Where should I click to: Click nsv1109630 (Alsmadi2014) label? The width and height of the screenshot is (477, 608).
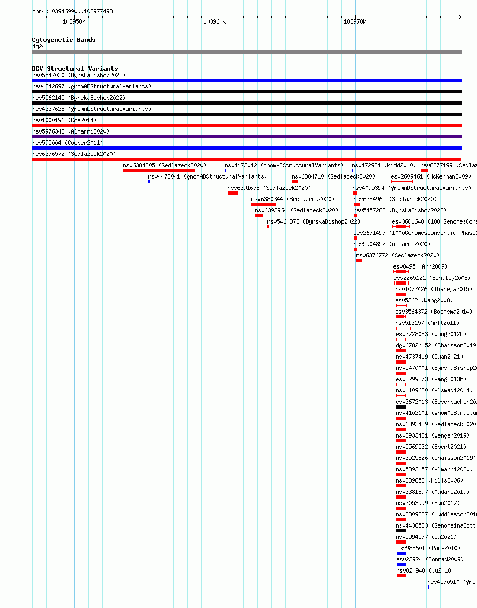(x=434, y=390)
